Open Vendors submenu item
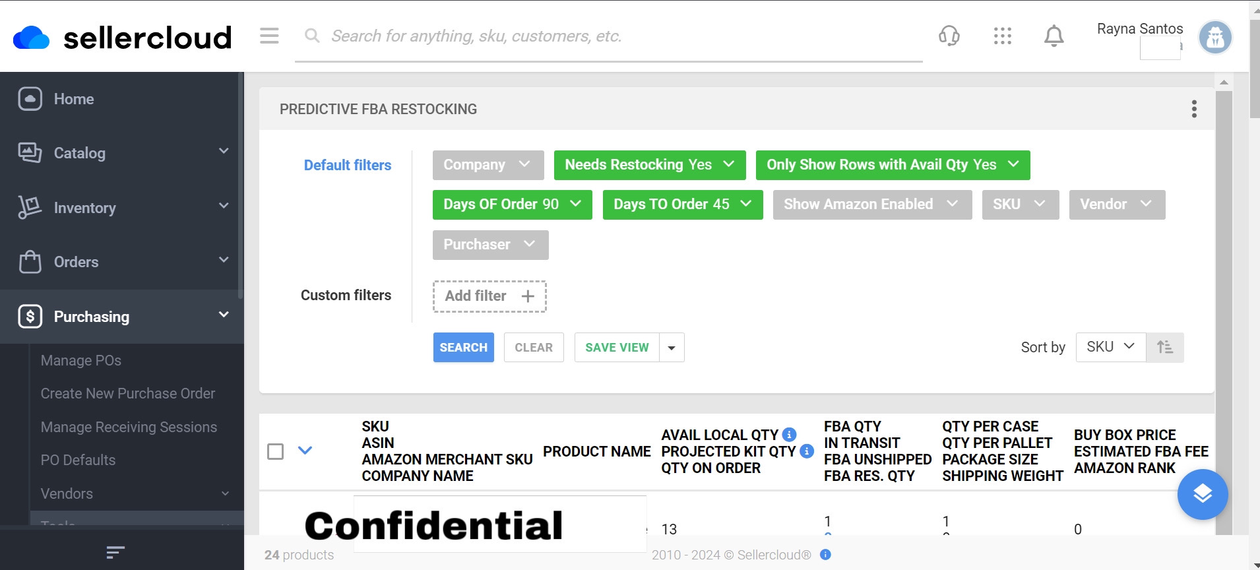This screenshot has width=1260, height=570. point(67,493)
